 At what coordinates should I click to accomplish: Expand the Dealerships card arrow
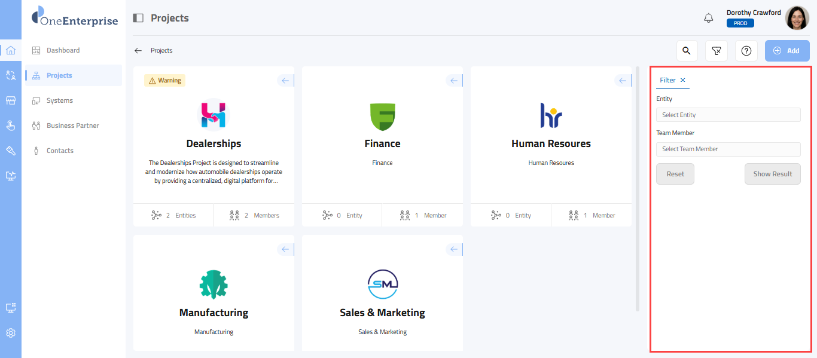click(x=285, y=81)
